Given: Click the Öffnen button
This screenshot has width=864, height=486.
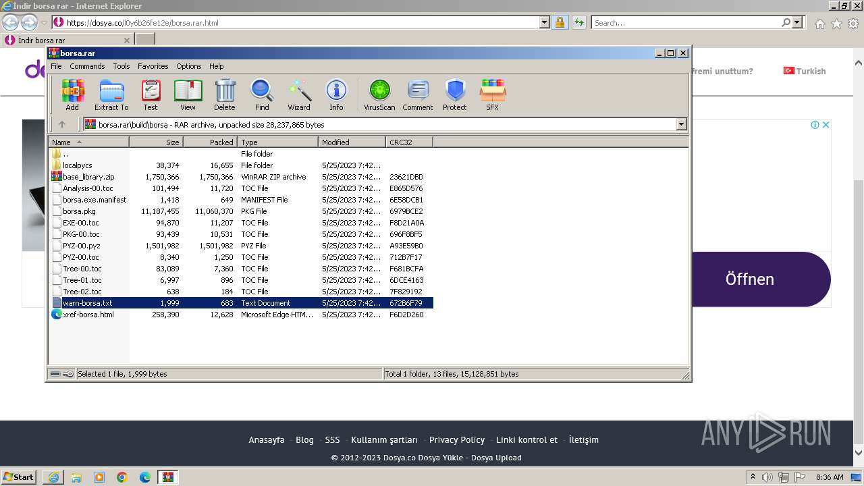Looking at the screenshot, I should (x=749, y=279).
